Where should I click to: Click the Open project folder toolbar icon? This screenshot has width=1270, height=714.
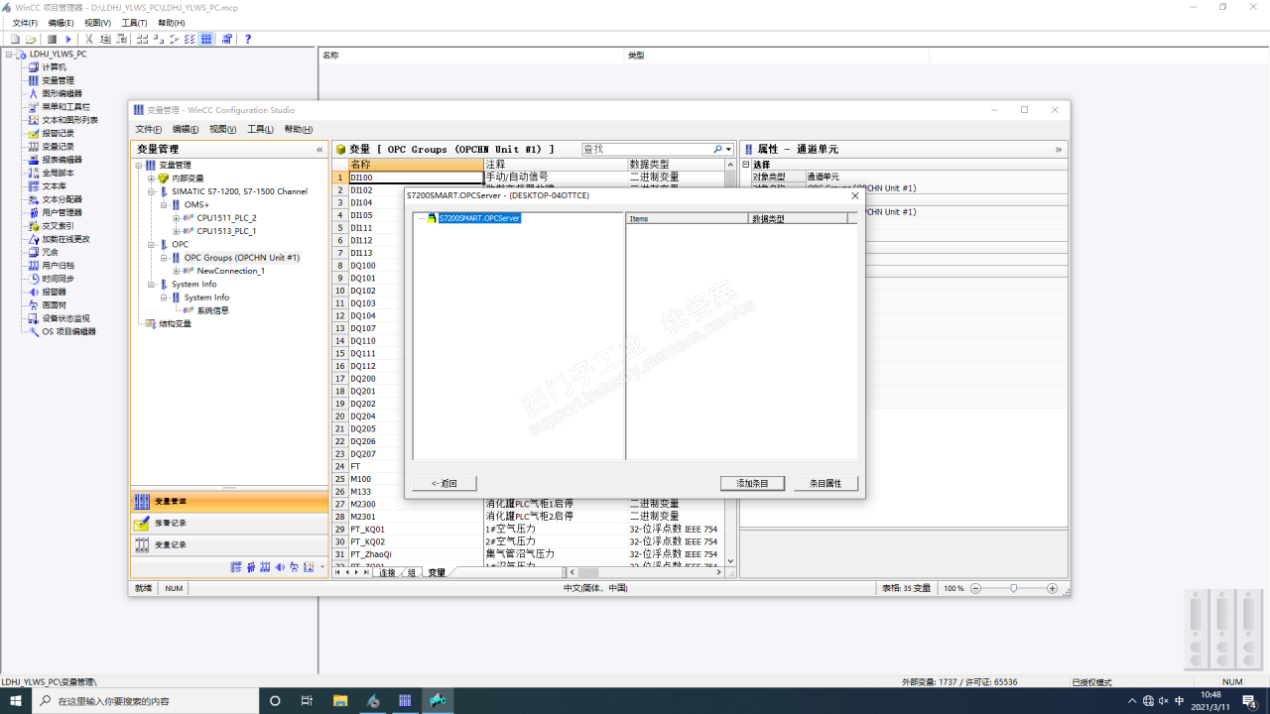point(31,39)
